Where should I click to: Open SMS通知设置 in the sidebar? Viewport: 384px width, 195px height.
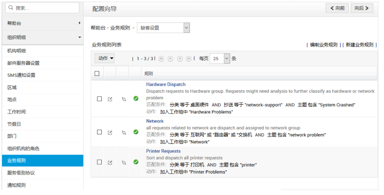tap(43, 75)
